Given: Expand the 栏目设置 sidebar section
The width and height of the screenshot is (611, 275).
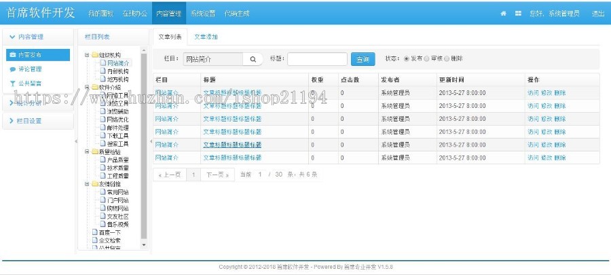Looking at the screenshot, I should click(x=38, y=121).
